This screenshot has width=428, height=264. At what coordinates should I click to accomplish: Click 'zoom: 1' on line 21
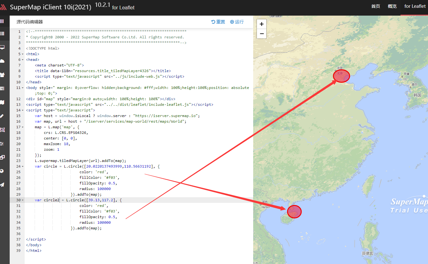point(52,149)
